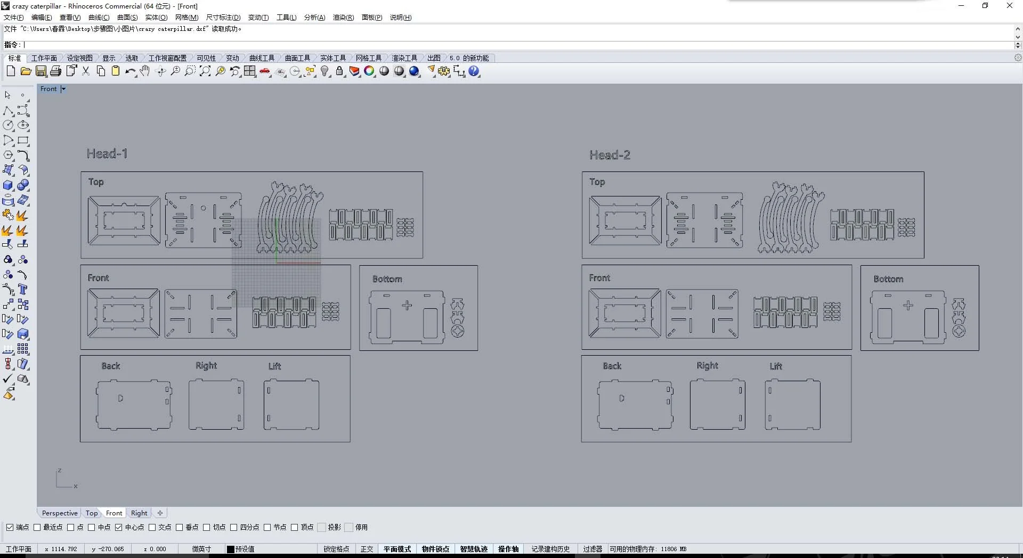Click the Paste clipboard icon
Image resolution: width=1023 pixels, height=558 pixels.
coord(116,71)
